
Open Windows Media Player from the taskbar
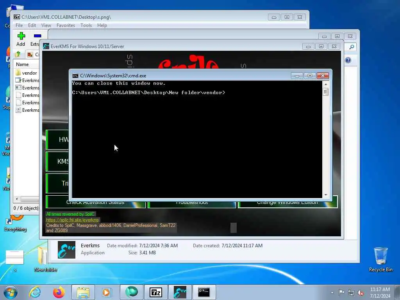tap(106, 292)
